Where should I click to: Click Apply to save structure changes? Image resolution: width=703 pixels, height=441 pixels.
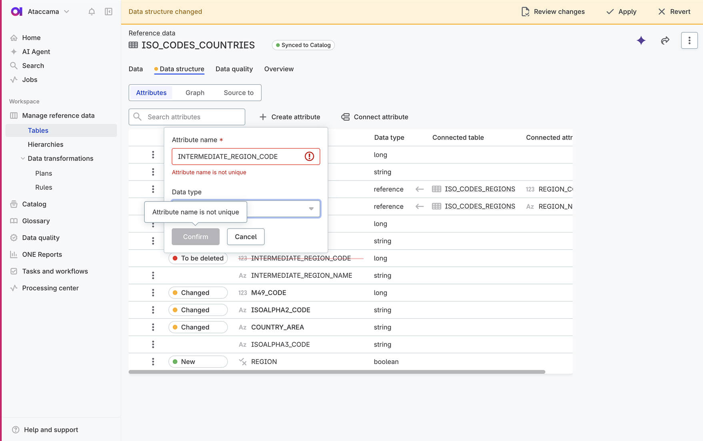[621, 12]
